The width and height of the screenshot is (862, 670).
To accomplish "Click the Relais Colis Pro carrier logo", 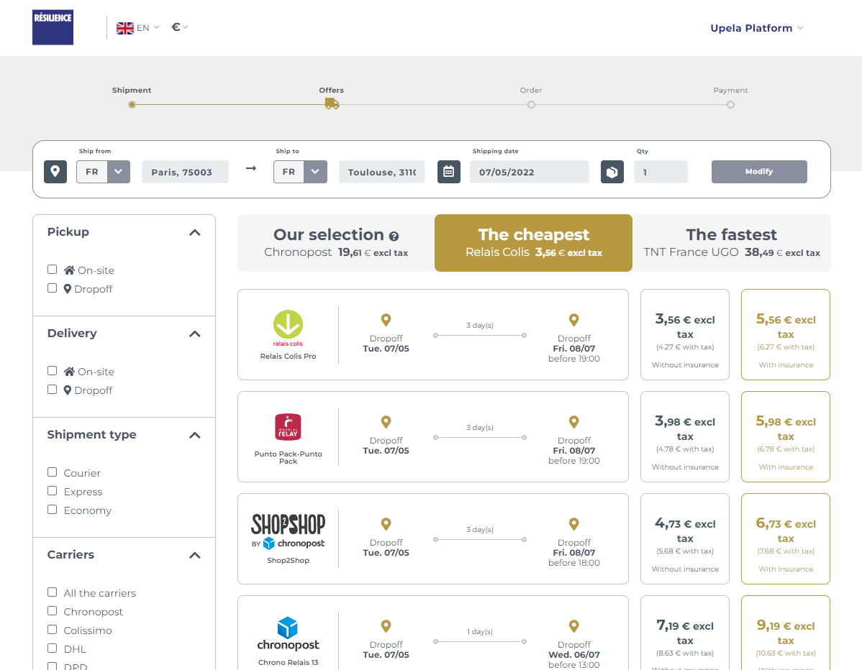I will coord(288,328).
